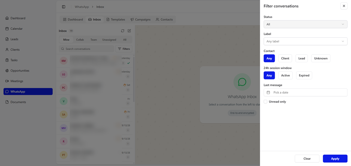Refresh the inbox conversation list
Image resolution: width=351 pixels, height=166 pixels.
pos(122,31)
